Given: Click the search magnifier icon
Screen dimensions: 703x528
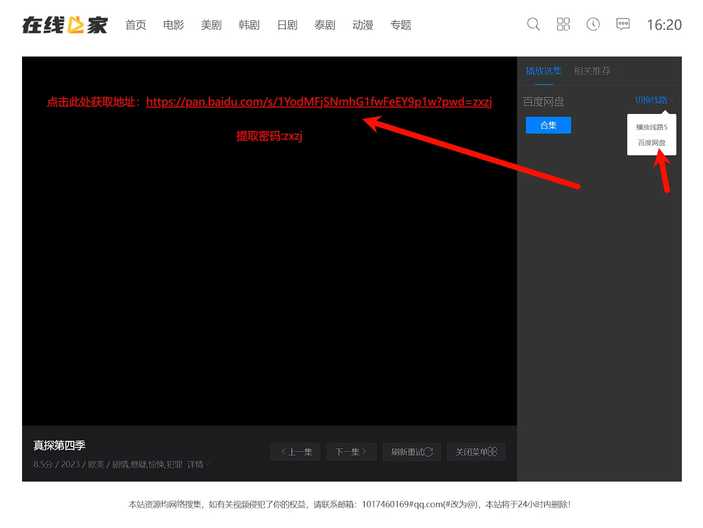Looking at the screenshot, I should pyautogui.click(x=533, y=24).
